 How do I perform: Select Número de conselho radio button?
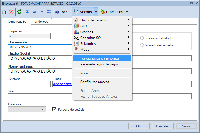click(x=142, y=45)
